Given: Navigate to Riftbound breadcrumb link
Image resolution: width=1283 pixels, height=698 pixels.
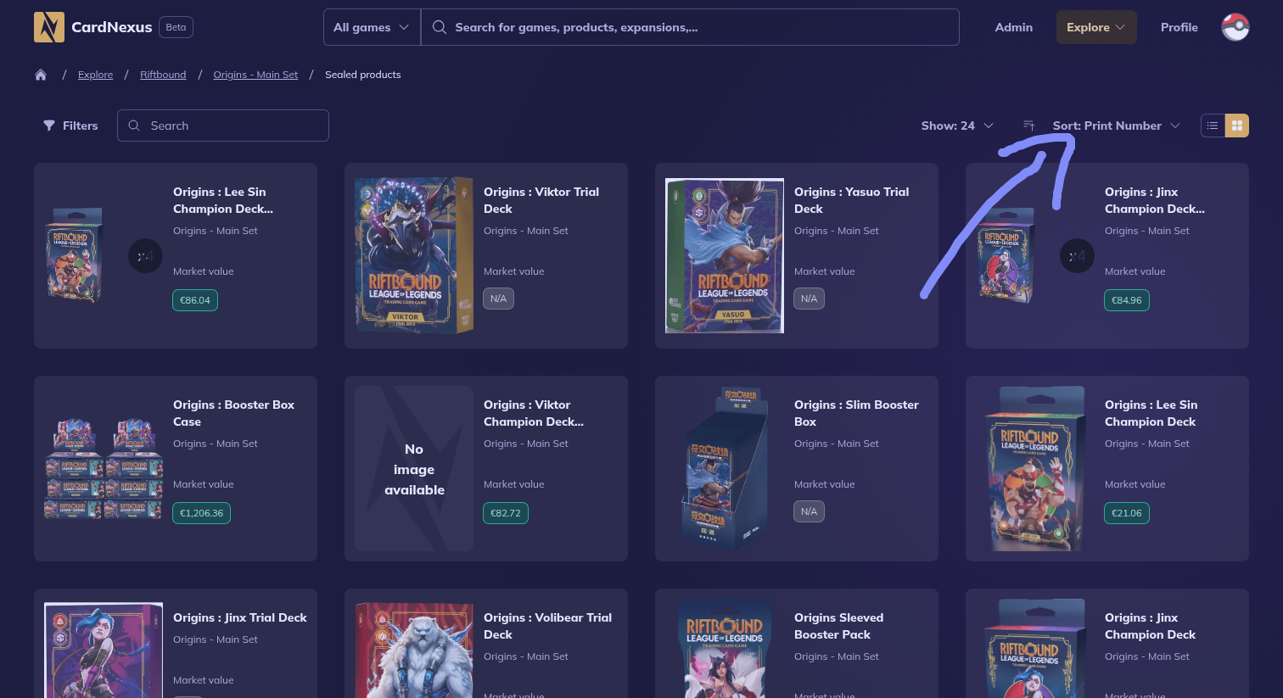Looking at the screenshot, I should [163, 75].
